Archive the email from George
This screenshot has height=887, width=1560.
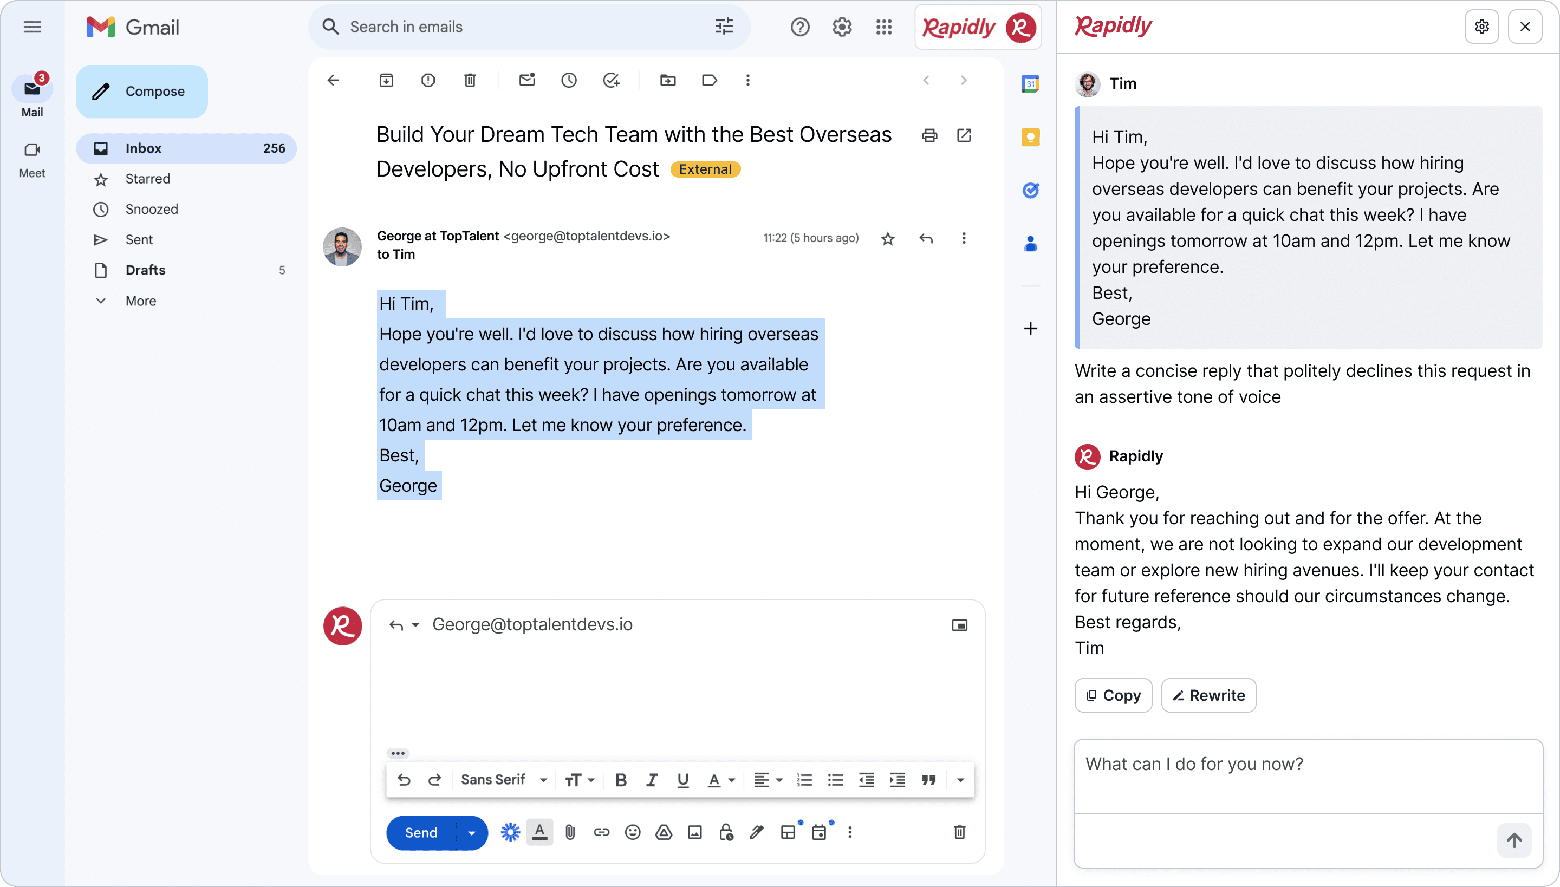tap(386, 80)
